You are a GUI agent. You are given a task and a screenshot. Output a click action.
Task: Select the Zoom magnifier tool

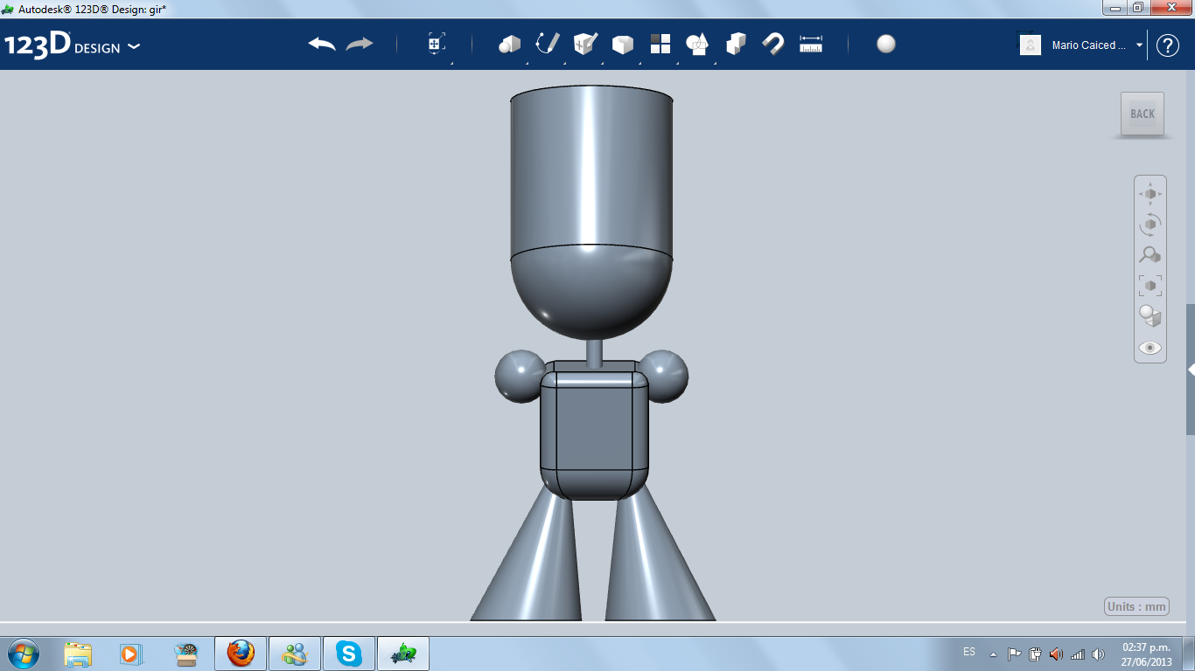point(1150,255)
